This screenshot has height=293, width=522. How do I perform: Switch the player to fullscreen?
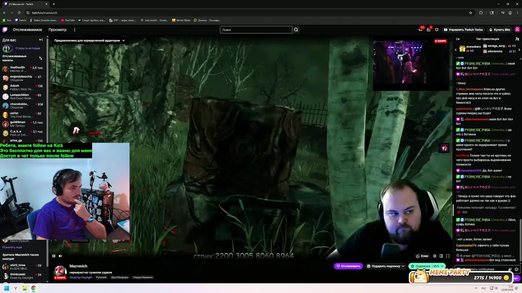coord(448,256)
